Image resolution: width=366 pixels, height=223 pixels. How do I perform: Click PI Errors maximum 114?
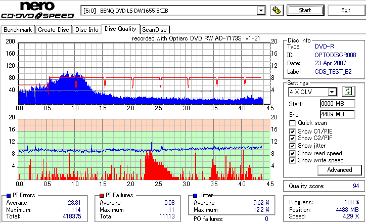tap(76, 210)
